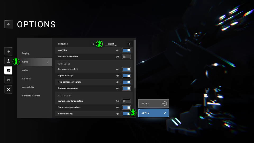Click the checkmark on the APPLY button

[165, 113]
